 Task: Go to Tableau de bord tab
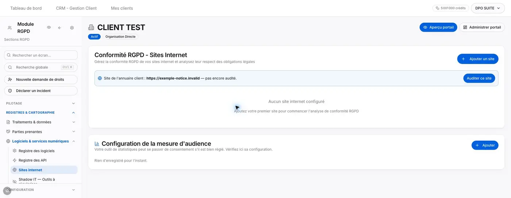point(26,8)
